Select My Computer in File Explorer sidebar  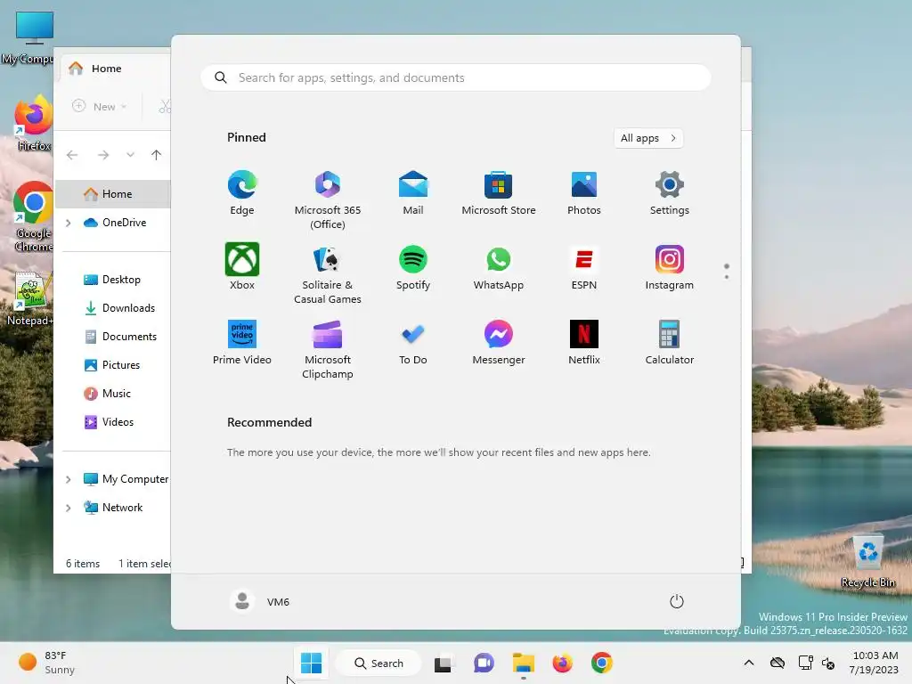coord(126,478)
